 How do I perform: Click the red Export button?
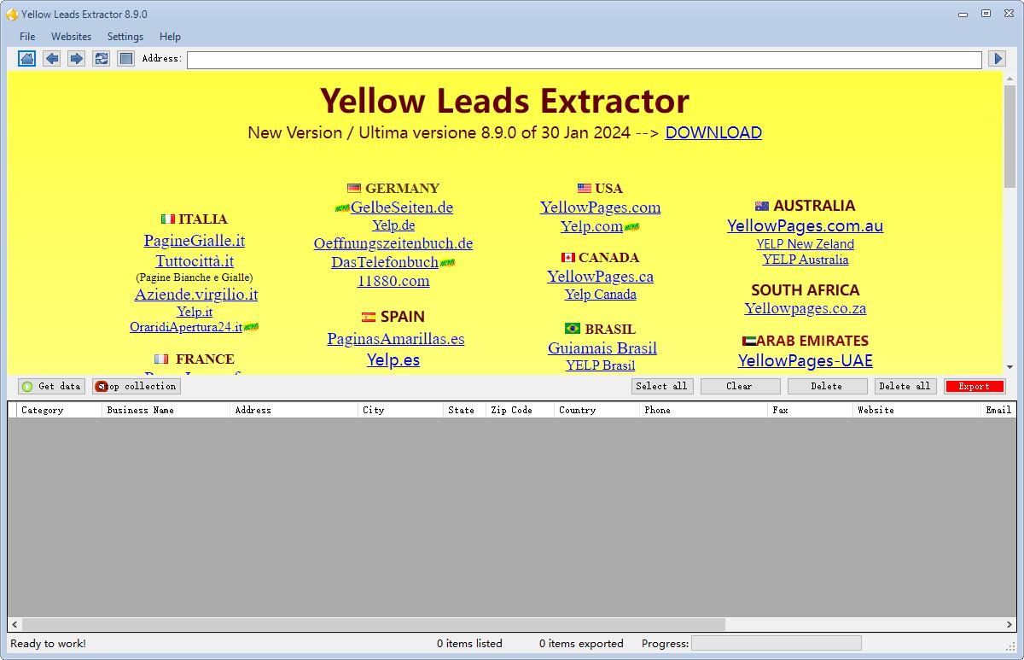pyautogui.click(x=975, y=386)
